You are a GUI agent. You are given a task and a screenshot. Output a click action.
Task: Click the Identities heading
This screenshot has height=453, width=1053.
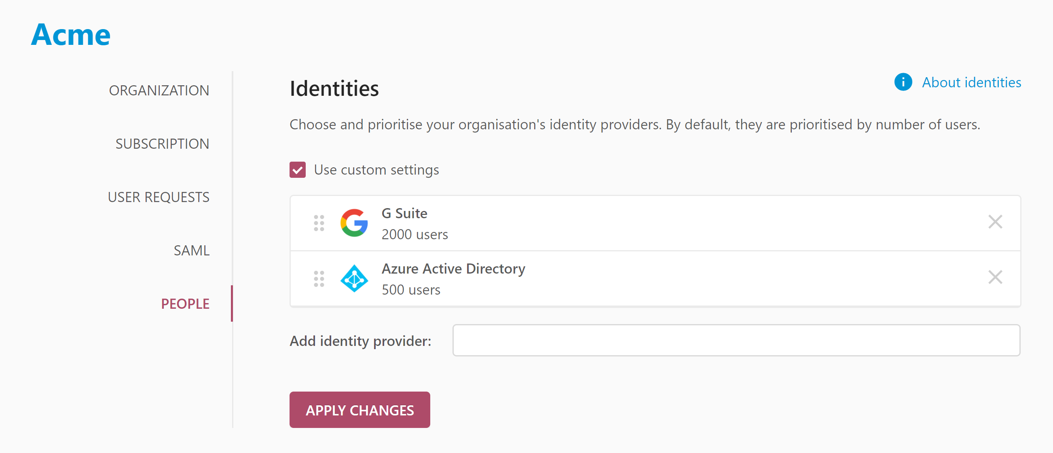coord(334,88)
